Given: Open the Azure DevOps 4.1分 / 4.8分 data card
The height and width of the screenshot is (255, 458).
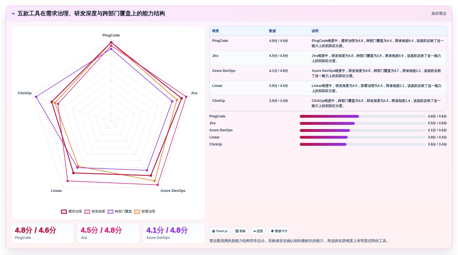Looking at the screenshot, I should [174, 233].
